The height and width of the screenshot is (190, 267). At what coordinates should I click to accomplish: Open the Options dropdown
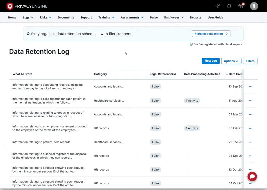pyautogui.click(x=231, y=61)
